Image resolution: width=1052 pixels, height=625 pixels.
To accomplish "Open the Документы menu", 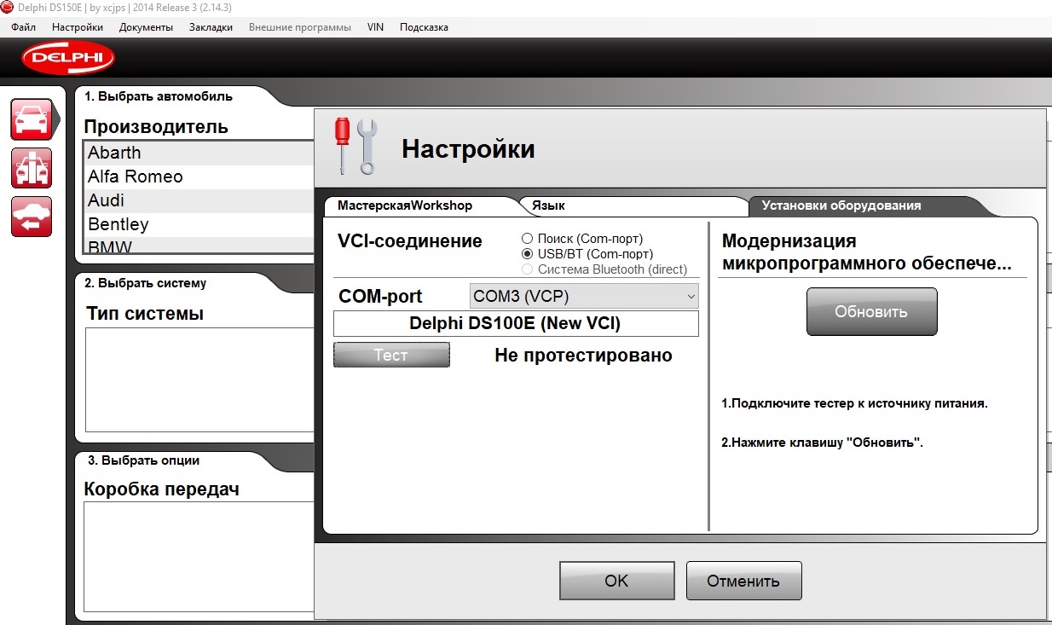I will tap(146, 26).
